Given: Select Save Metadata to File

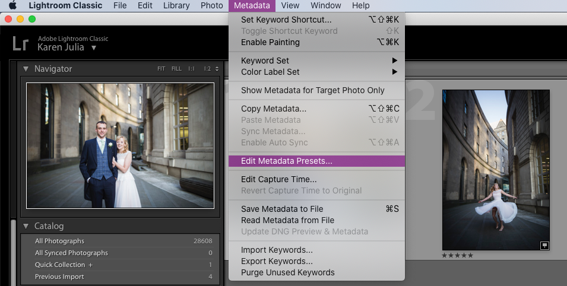Looking at the screenshot, I should [x=316, y=209].
